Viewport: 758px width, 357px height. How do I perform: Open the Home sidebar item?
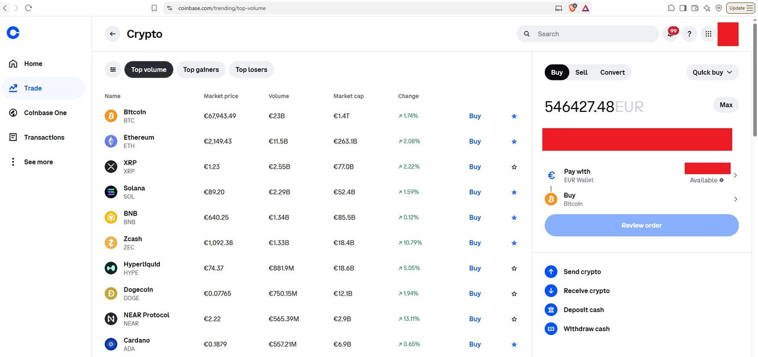43,63
